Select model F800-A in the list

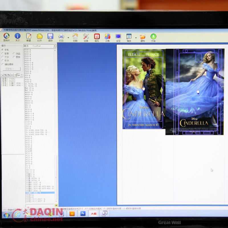28,80
